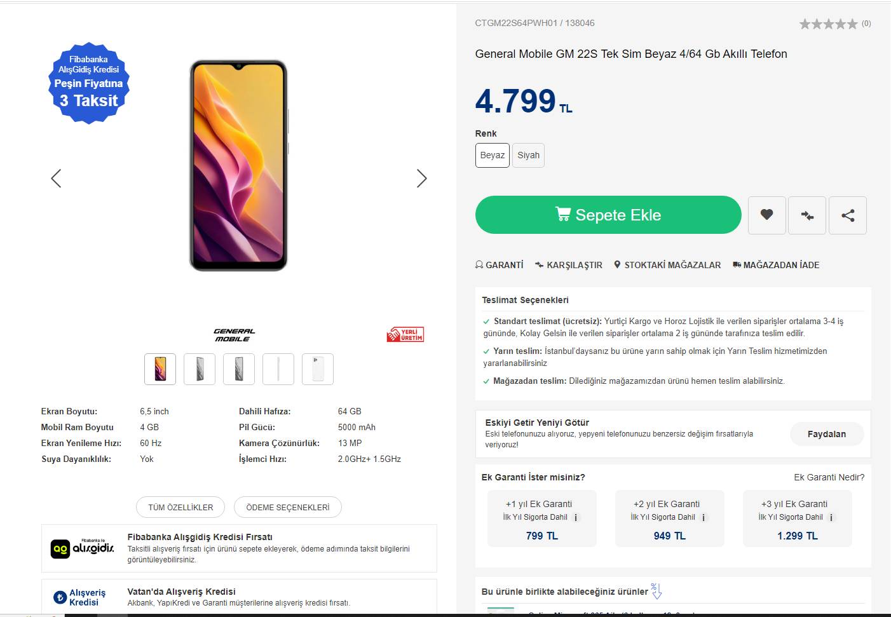
Task: Click the share icon button
Action: (847, 215)
